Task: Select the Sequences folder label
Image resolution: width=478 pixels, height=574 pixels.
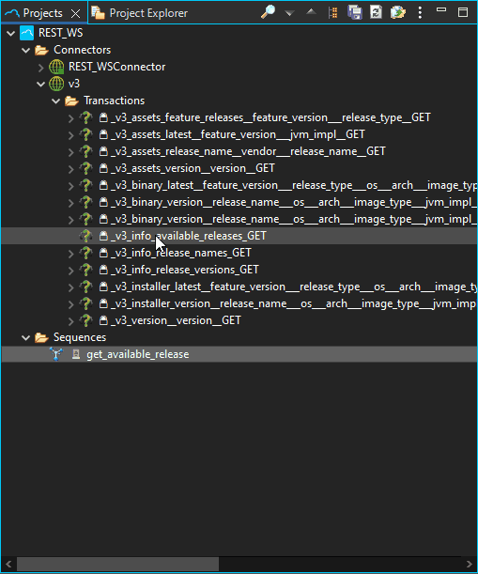Action: click(80, 337)
